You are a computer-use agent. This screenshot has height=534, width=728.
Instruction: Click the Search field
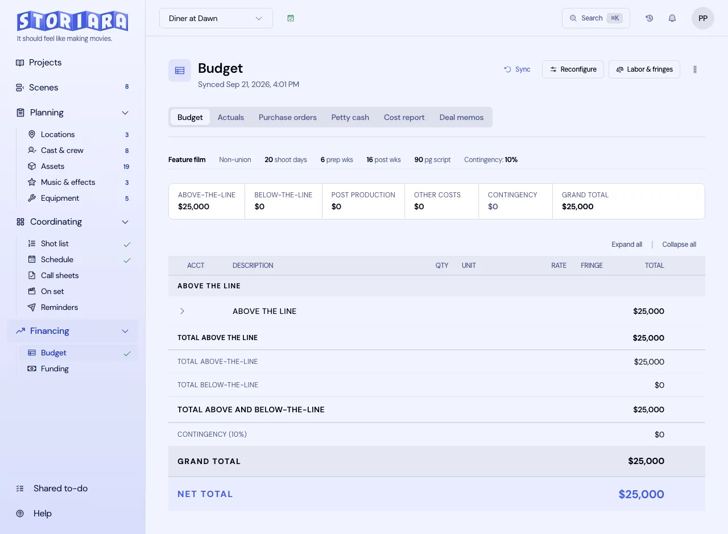(x=596, y=18)
